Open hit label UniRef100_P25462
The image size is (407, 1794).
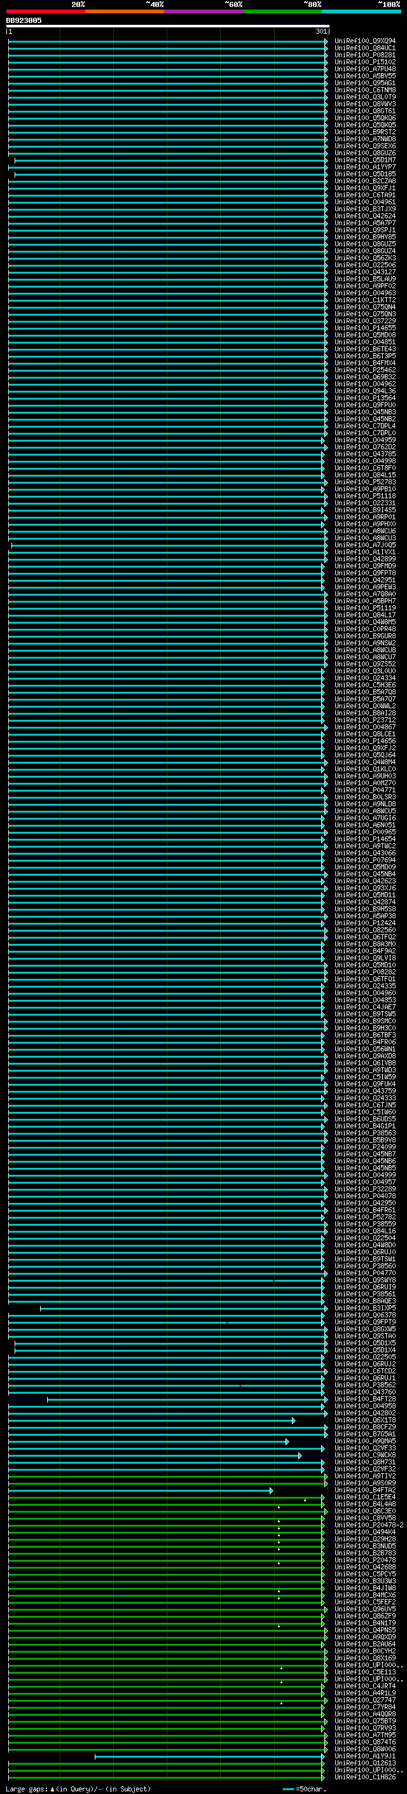364,370
